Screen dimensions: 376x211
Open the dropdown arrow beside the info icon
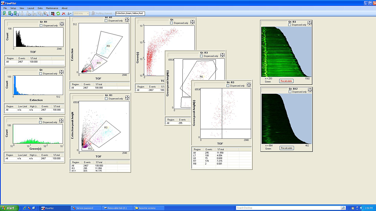pyautogui.click(x=70, y=13)
